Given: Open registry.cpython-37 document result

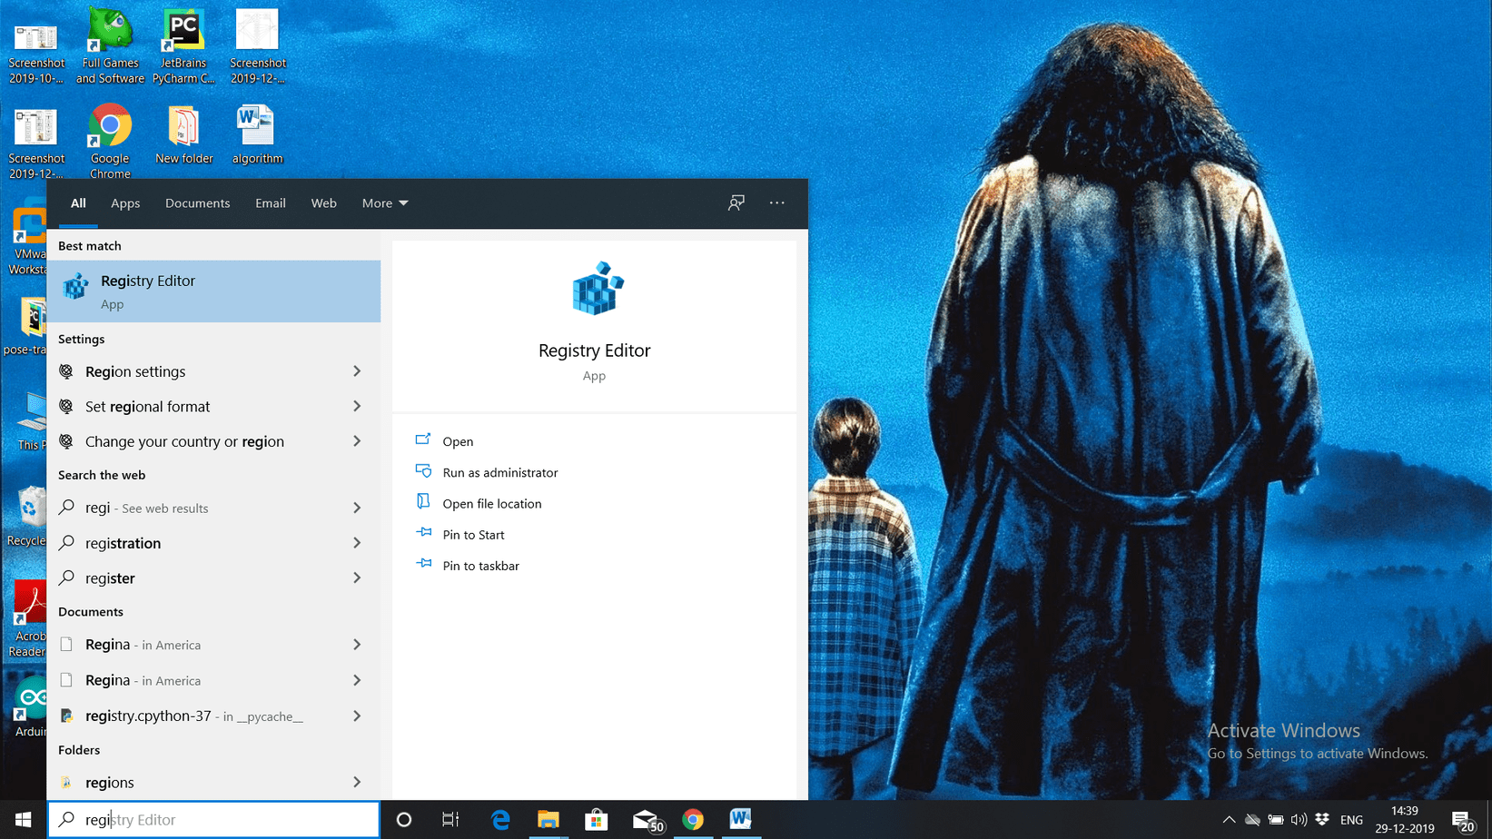Looking at the screenshot, I should 213,716.
